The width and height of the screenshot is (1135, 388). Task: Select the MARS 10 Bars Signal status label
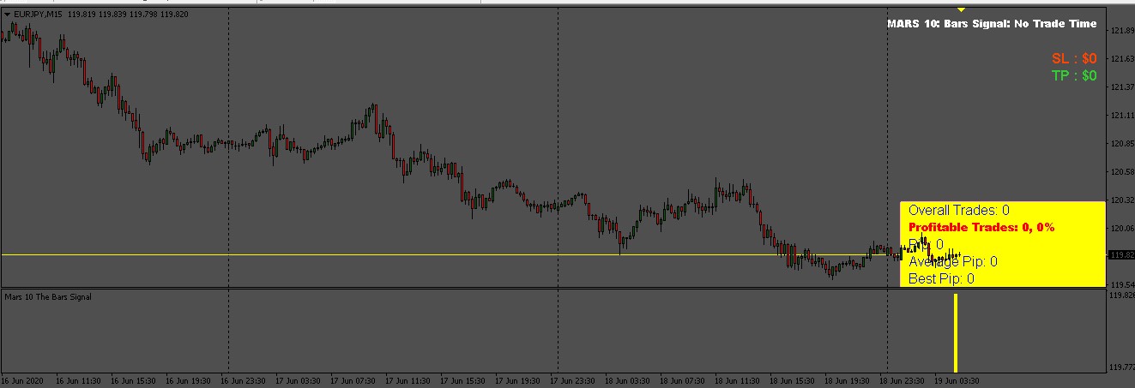(991, 24)
